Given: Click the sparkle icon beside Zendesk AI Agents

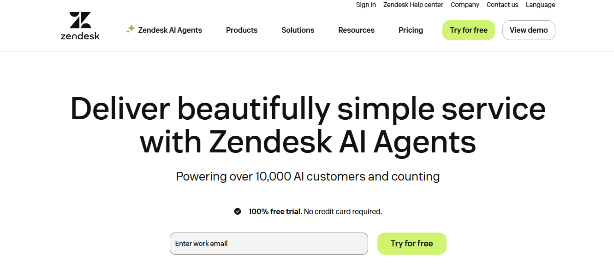Looking at the screenshot, I should [130, 29].
